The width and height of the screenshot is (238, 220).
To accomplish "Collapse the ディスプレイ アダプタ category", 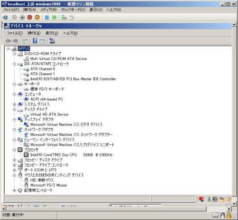I will pos(14,120).
